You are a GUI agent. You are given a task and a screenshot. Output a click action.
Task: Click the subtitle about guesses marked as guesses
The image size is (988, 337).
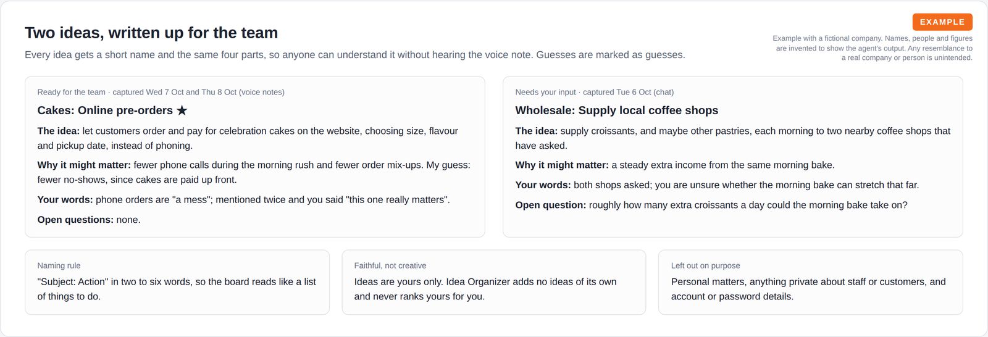[x=355, y=55]
